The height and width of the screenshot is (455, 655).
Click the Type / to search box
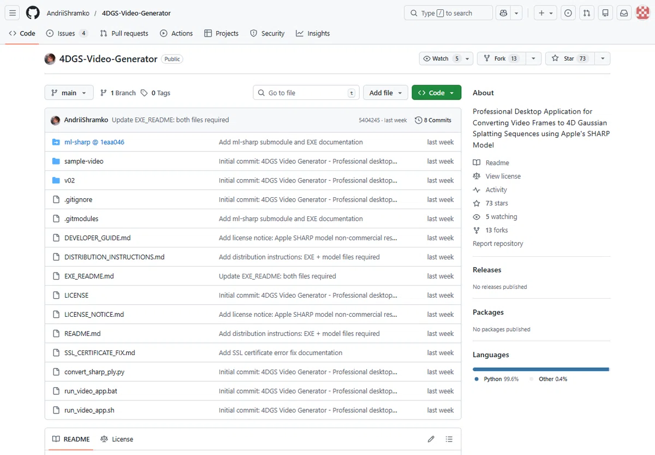coord(448,13)
